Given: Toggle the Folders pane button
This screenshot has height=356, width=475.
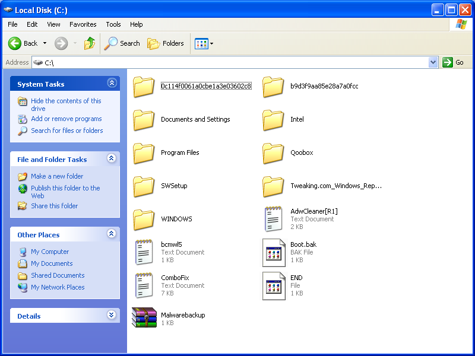Looking at the screenshot, I should (166, 43).
